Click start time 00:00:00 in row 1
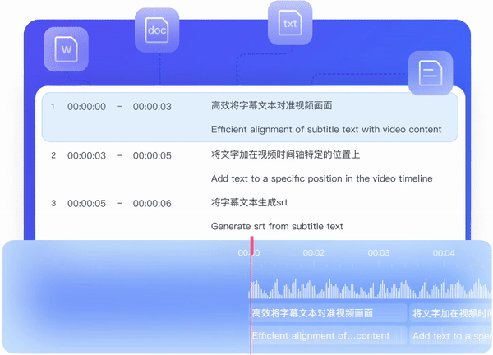 click(86, 107)
